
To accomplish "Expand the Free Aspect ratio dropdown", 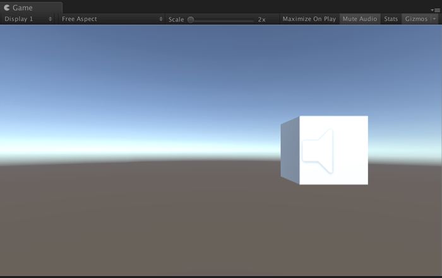I will coord(111,19).
